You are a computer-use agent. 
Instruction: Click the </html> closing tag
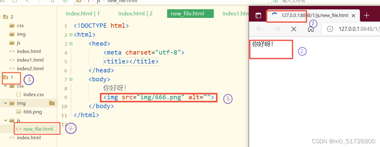tap(87, 115)
